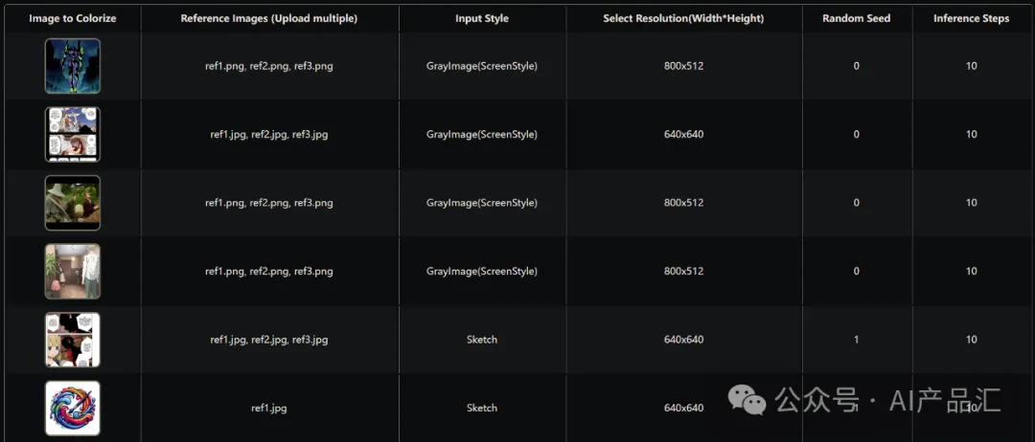This screenshot has width=1035, height=442.
Task: Click the Image to Colorize column header
Action: click(x=73, y=18)
